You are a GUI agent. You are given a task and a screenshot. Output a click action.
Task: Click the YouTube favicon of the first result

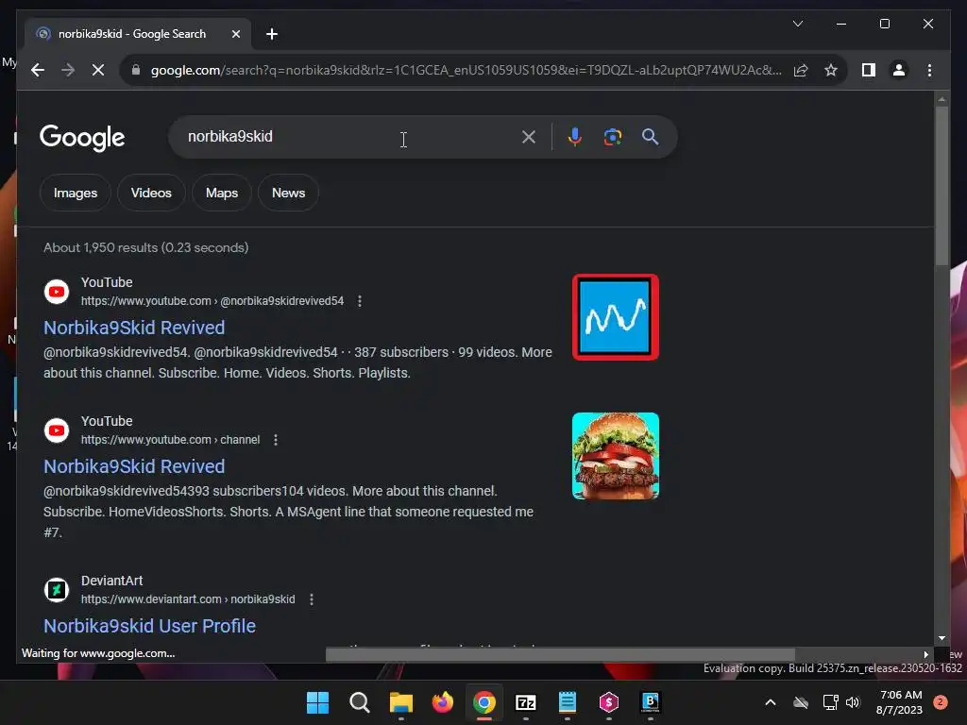(x=57, y=292)
